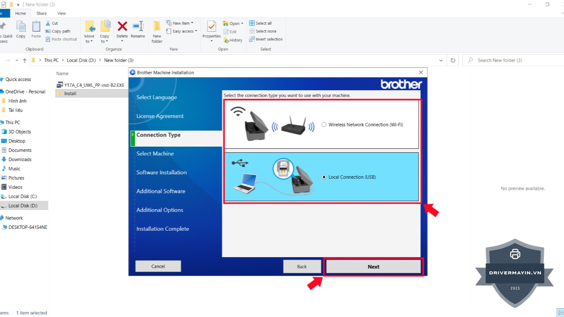Image resolution: width=564 pixels, height=317 pixels.
Task: Select Local Connection (USB) radio button
Action: coord(324,177)
